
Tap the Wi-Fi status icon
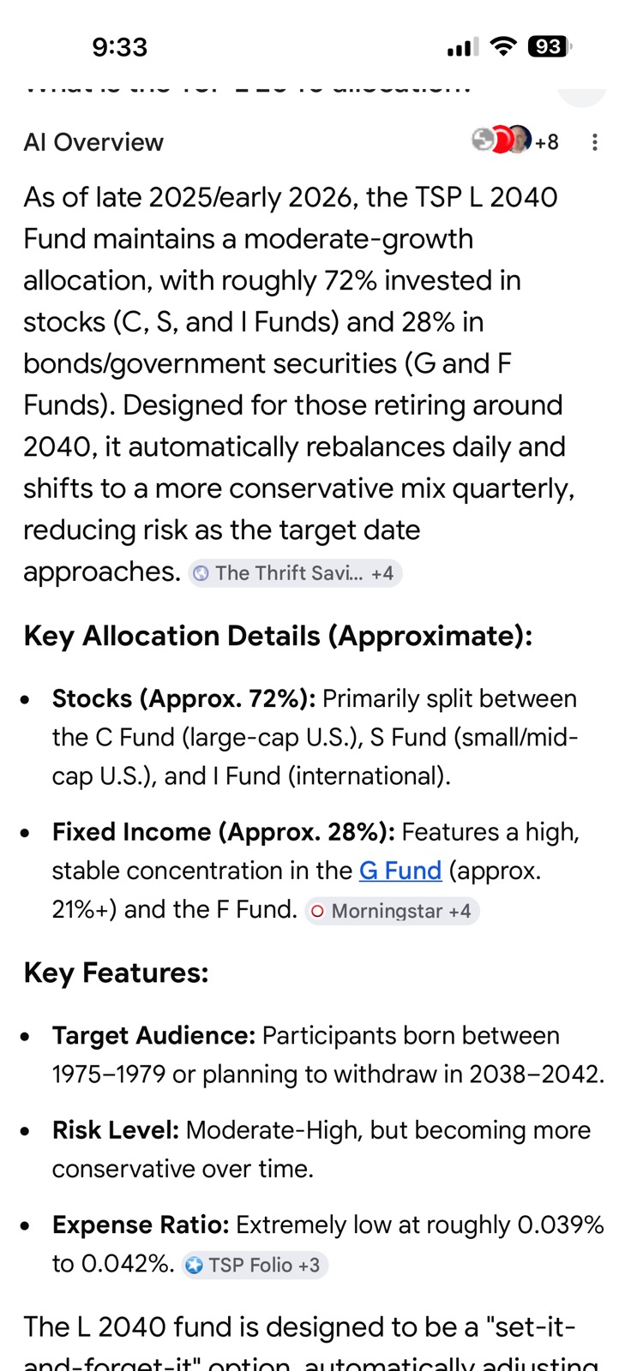pyautogui.click(x=504, y=46)
